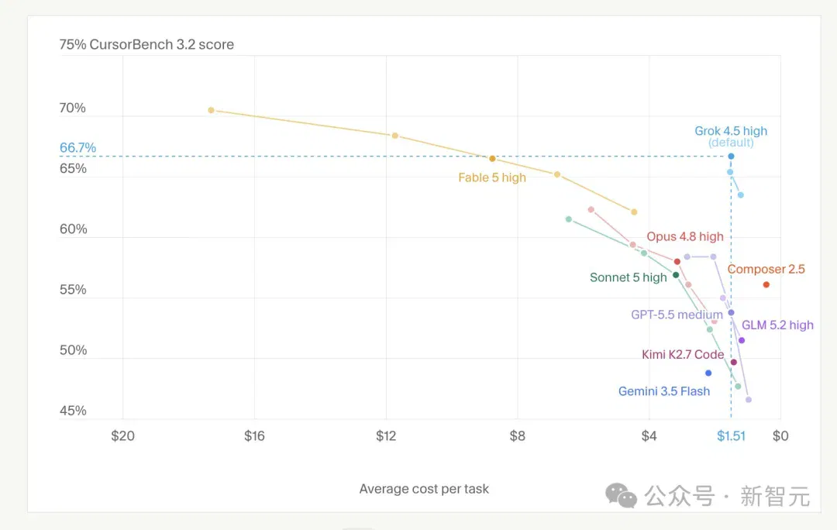Click the leftmost Fable data point
The height and width of the screenshot is (530, 837).
coord(211,110)
